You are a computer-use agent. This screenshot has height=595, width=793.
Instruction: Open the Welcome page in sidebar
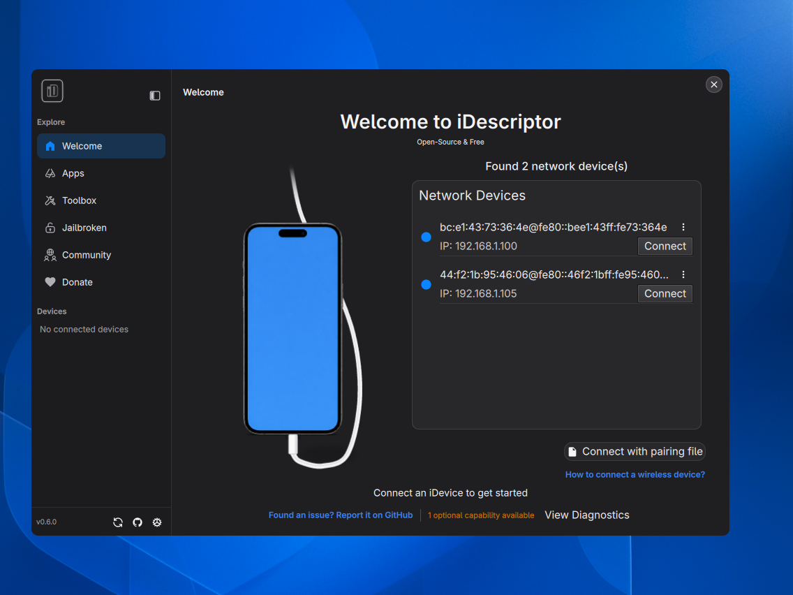pos(101,146)
